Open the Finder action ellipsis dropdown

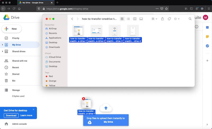point(177,19)
